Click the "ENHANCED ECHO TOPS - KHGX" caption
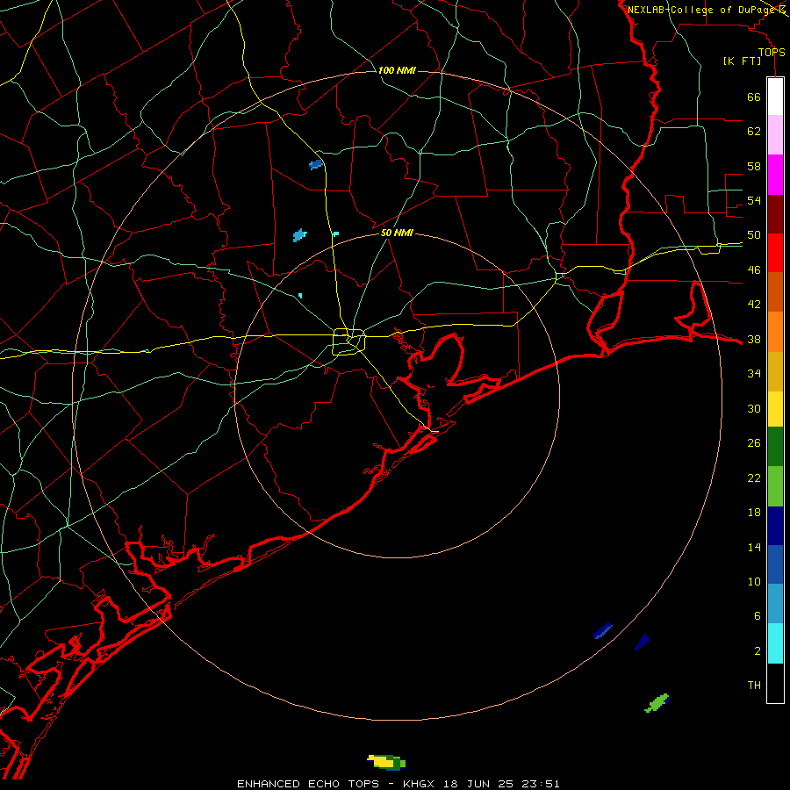The width and height of the screenshot is (790, 790). (x=335, y=784)
